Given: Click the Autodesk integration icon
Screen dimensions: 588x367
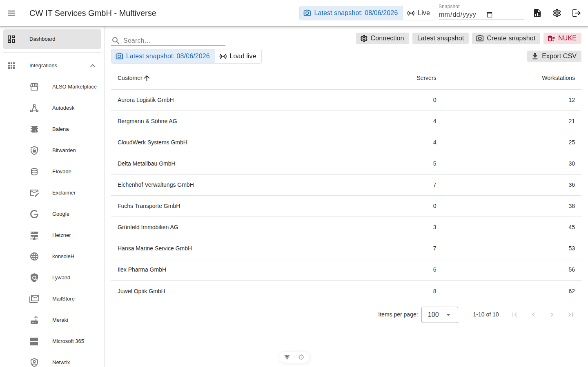Looking at the screenshot, I should click(x=34, y=108).
